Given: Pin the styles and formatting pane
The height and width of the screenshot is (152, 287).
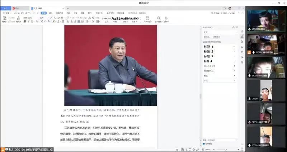Looking at the screenshot, I should click(233, 27).
